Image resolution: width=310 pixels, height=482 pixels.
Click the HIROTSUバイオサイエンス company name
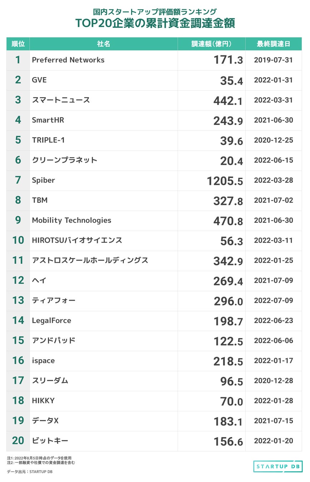tap(77, 240)
